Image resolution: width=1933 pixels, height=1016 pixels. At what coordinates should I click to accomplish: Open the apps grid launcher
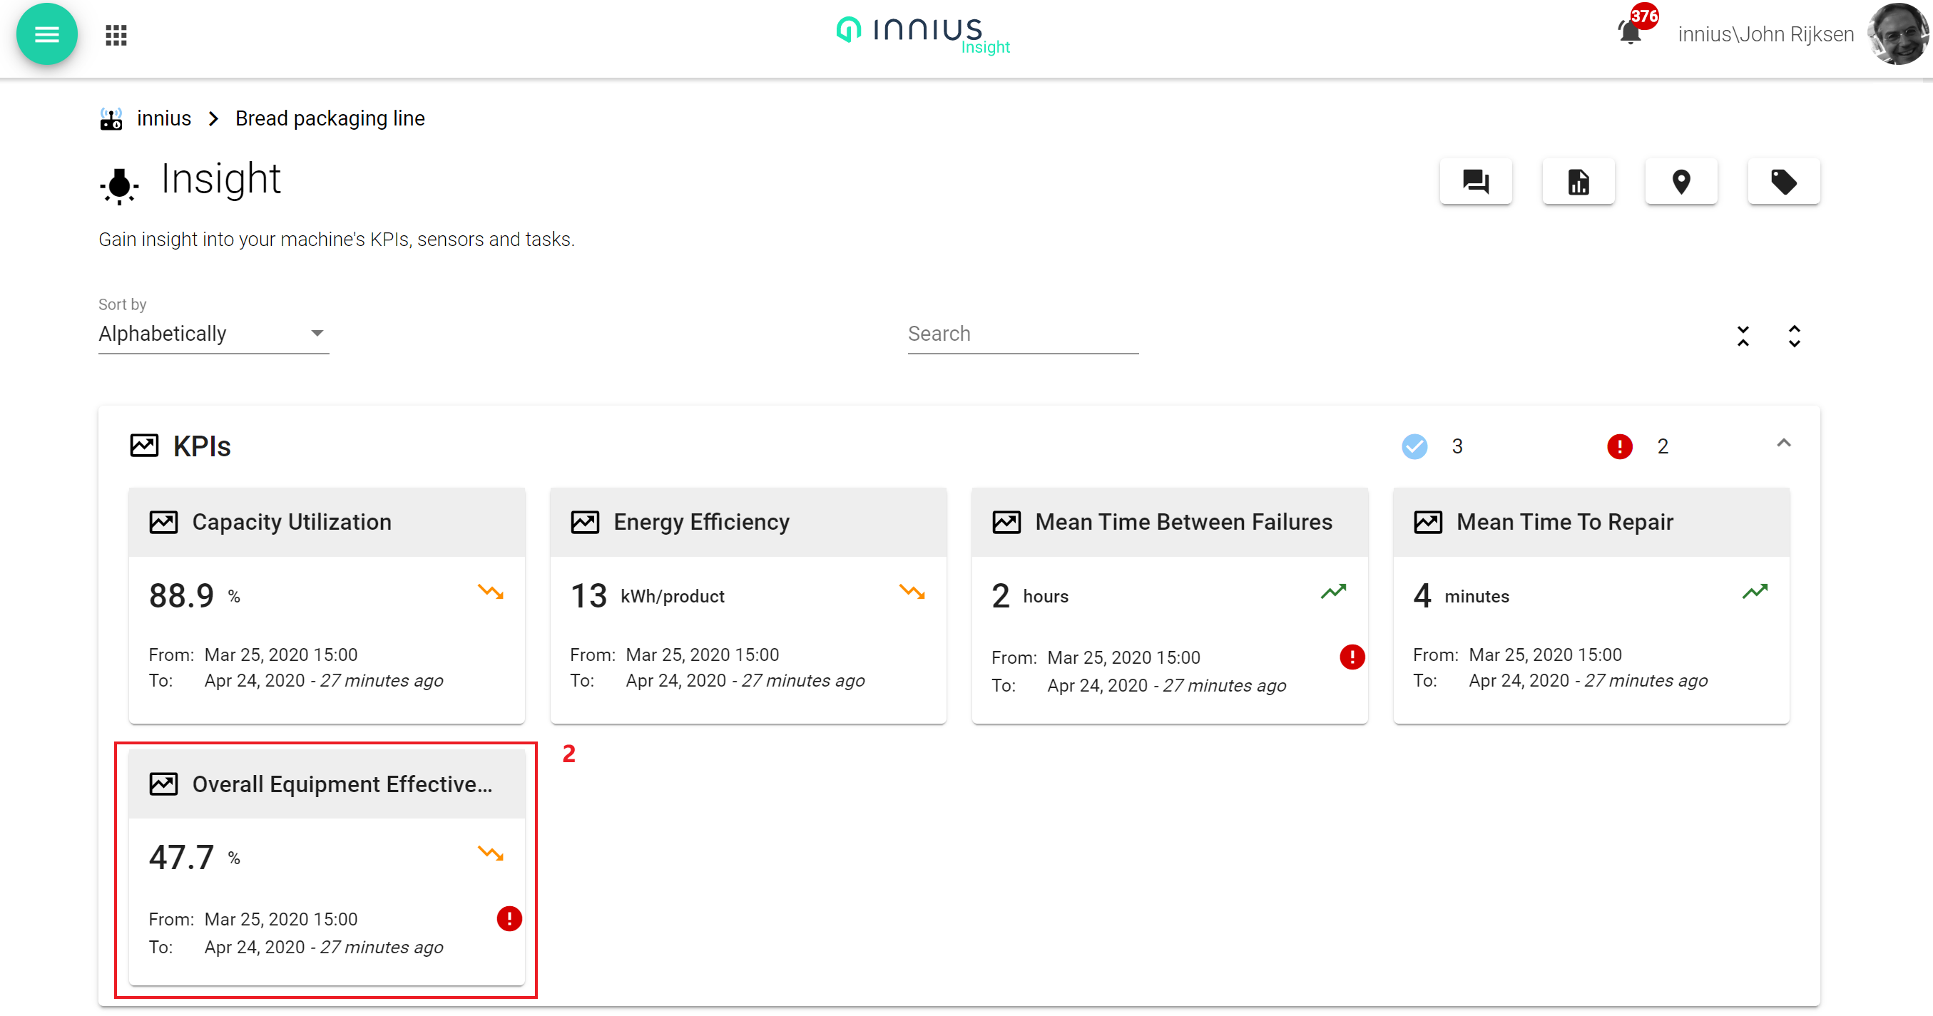(x=116, y=35)
